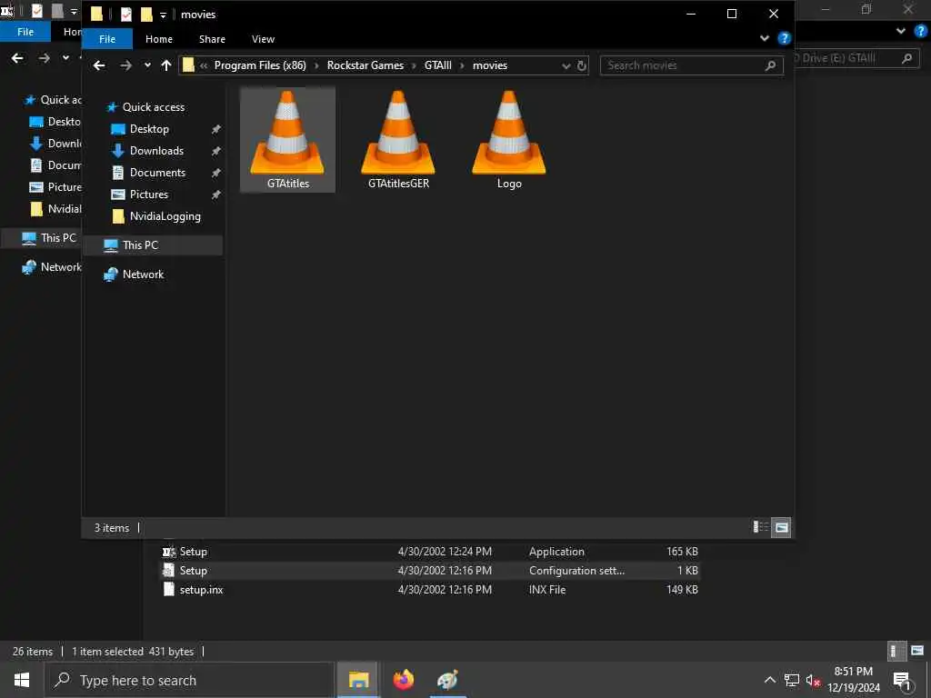Launch Firefox from the taskbar
Viewport: 931px width, 698px height.
click(x=403, y=680)
